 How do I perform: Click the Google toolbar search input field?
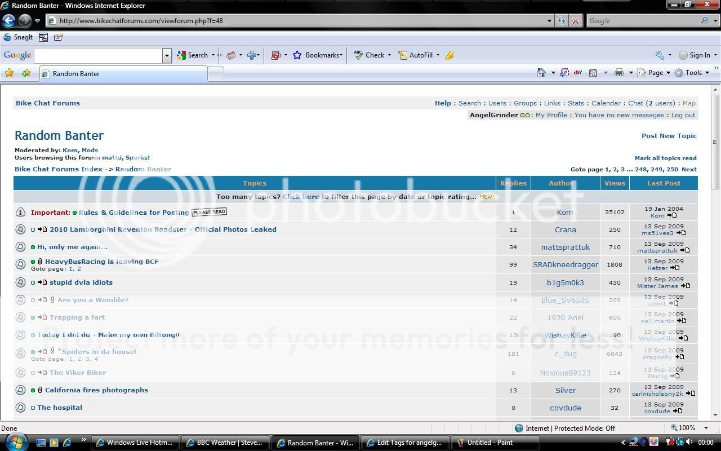[98, 55]
